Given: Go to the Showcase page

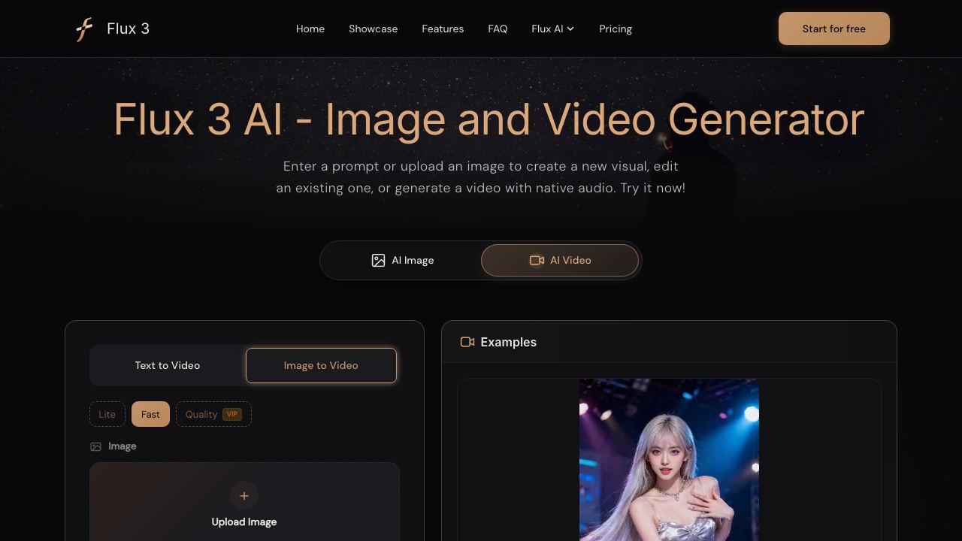Looking at the screenshot, I should [373, 29].
